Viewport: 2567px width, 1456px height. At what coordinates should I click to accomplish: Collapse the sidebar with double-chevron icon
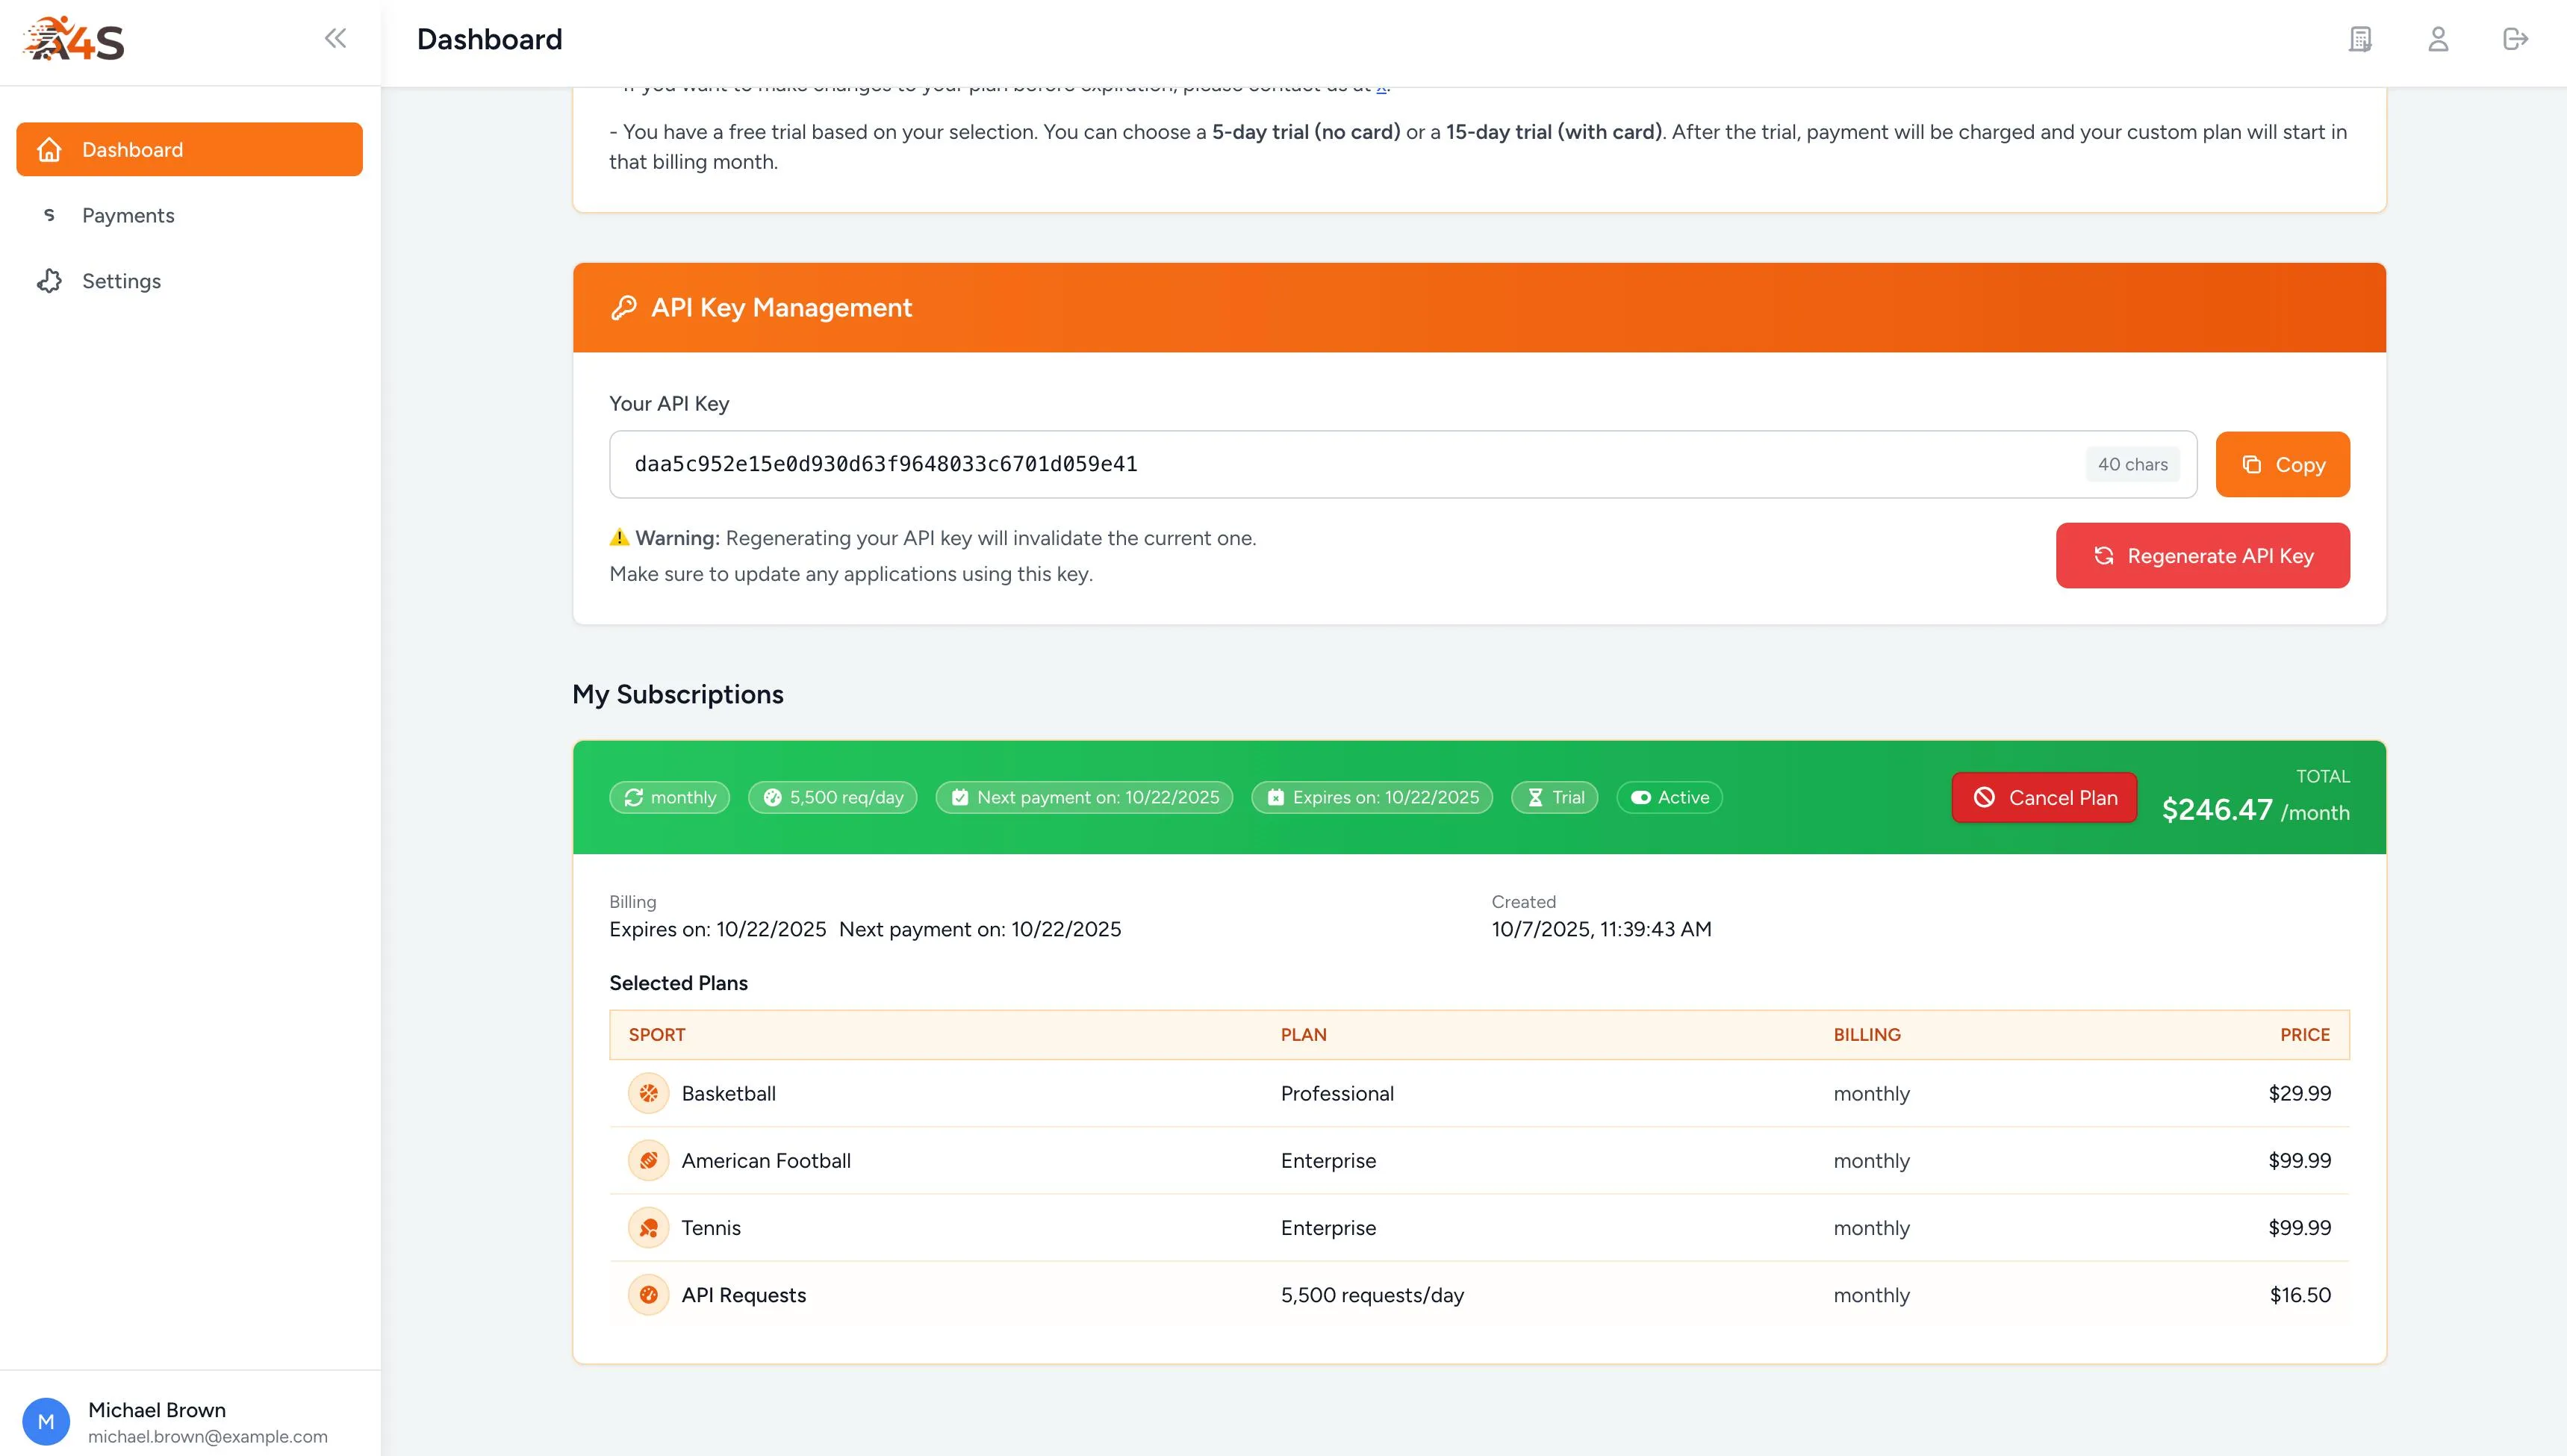[x=335, y=39]
